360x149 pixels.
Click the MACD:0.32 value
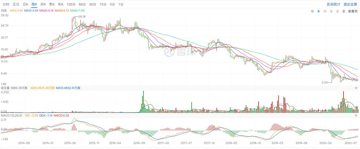click(x=62, y=115)
